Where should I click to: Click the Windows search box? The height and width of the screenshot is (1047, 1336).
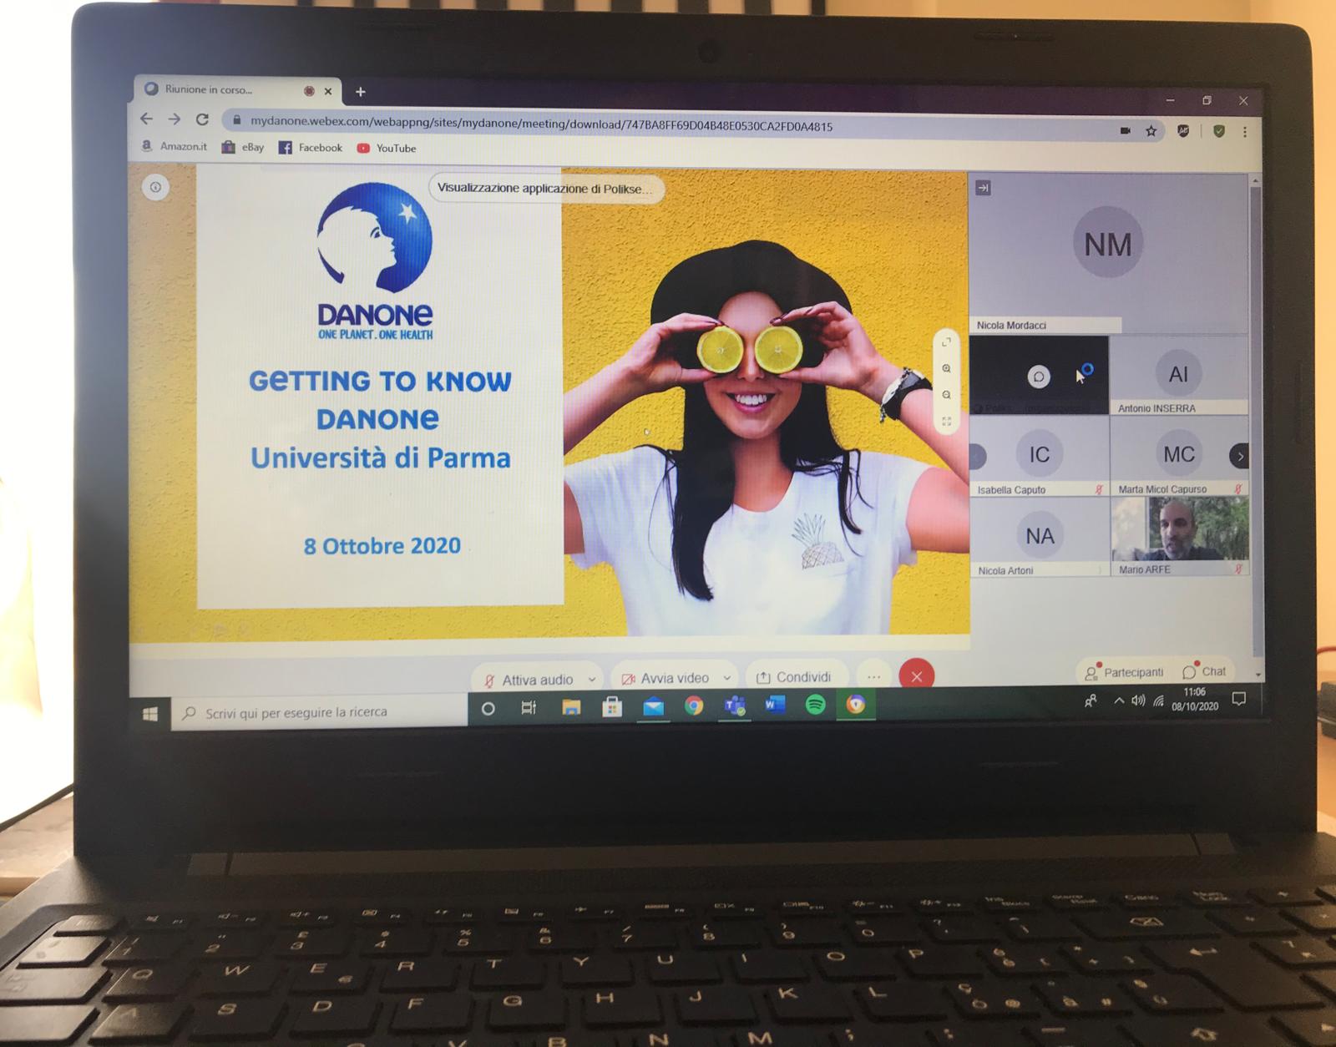point(320,713)
